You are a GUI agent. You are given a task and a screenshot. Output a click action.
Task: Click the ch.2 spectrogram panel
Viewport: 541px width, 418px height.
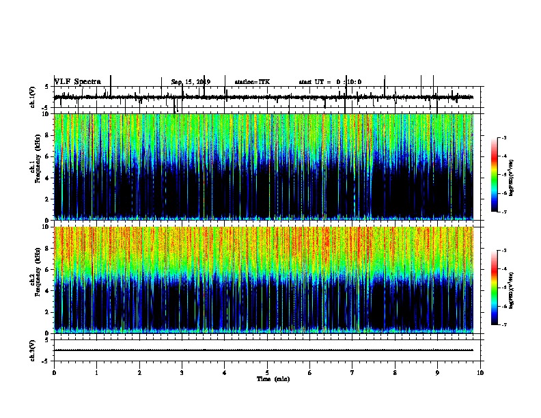[264, 280]
